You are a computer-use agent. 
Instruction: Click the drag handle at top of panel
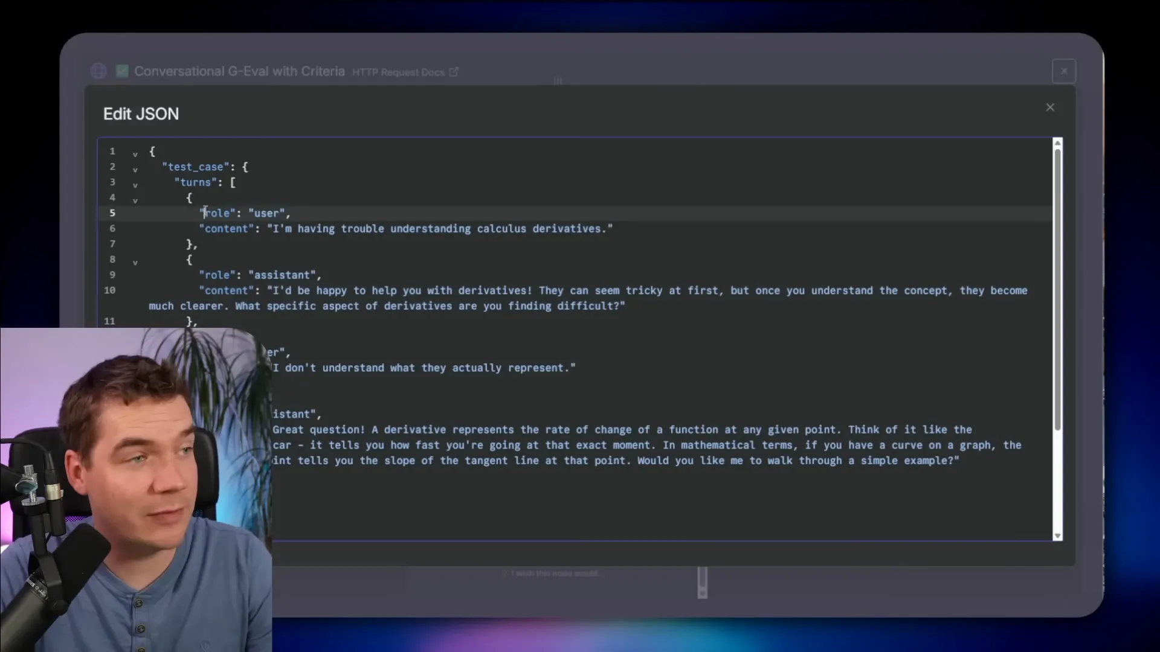[558, 81]
